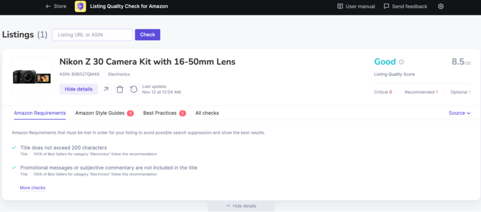Screen dimensions: 481x212
Task: Click the checkmark icon beside 'Title does not exceed'
Action: click(14, 148)
